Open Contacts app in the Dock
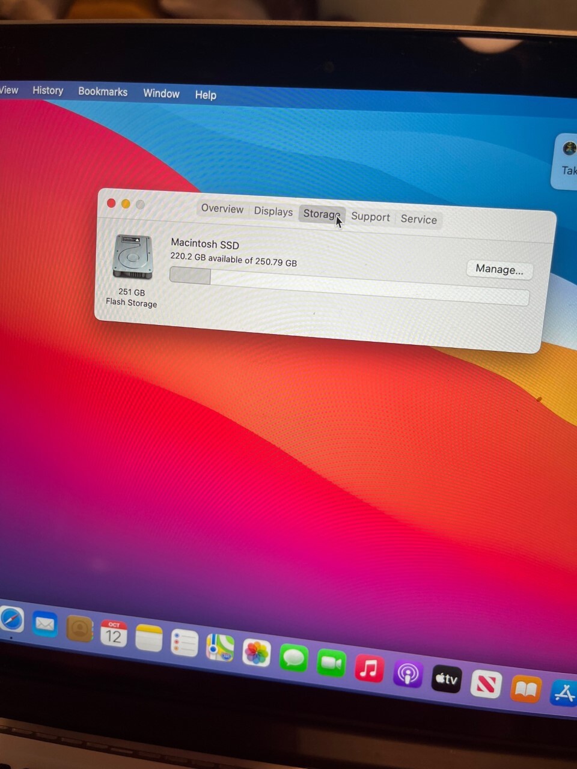Viewport: 577px width, 769px height. (x=79, y=629)
